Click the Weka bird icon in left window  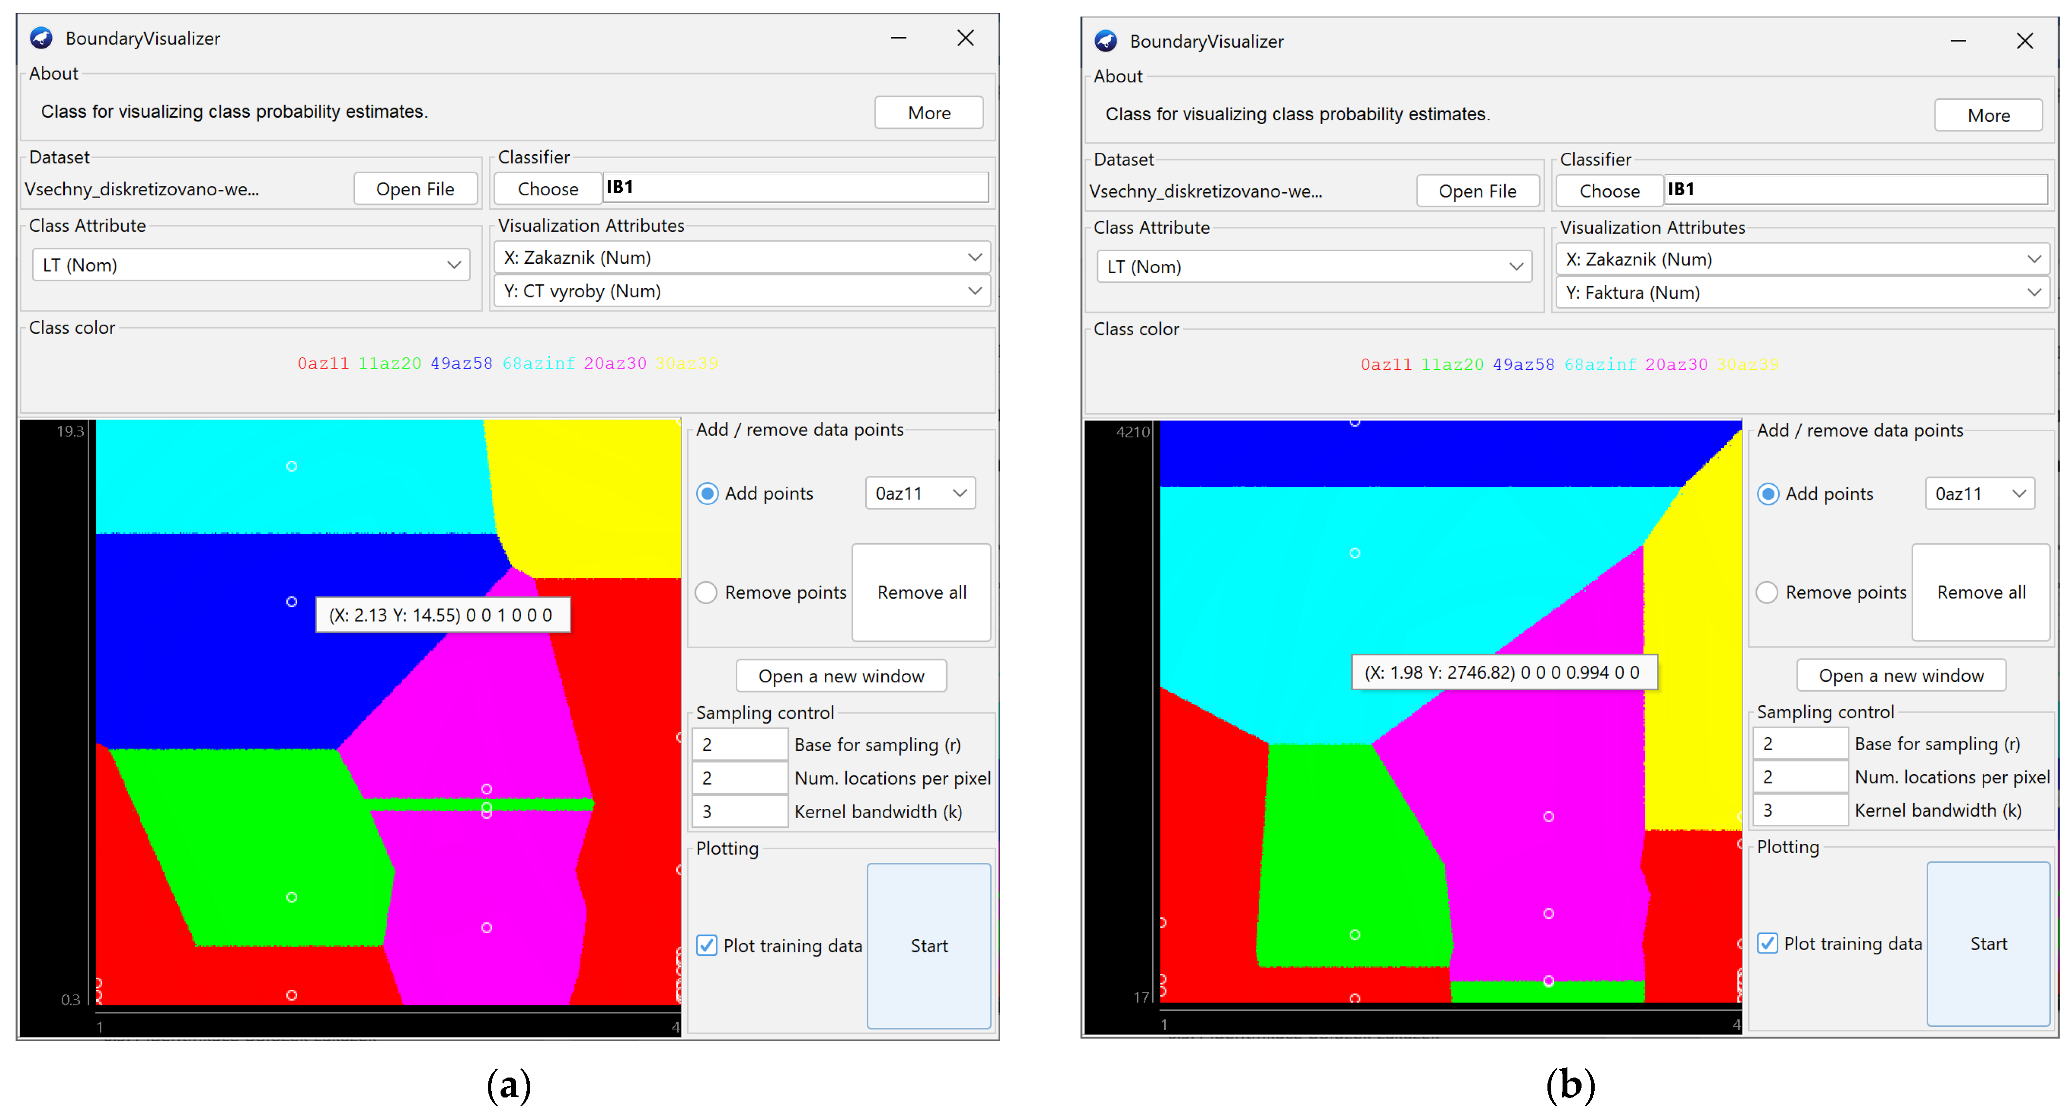[x=42, y=37]
